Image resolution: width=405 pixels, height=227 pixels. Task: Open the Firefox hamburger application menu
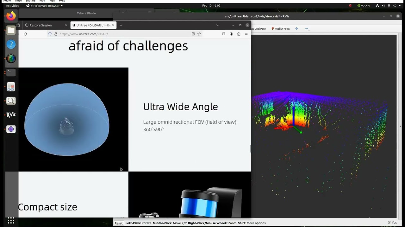click(246, 34)
